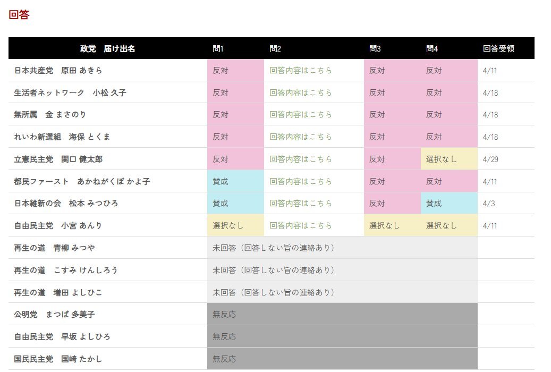The image size is (551, 372).
Task: Click date 4/3 for 日本維新の会
Action: pos(489,204)
